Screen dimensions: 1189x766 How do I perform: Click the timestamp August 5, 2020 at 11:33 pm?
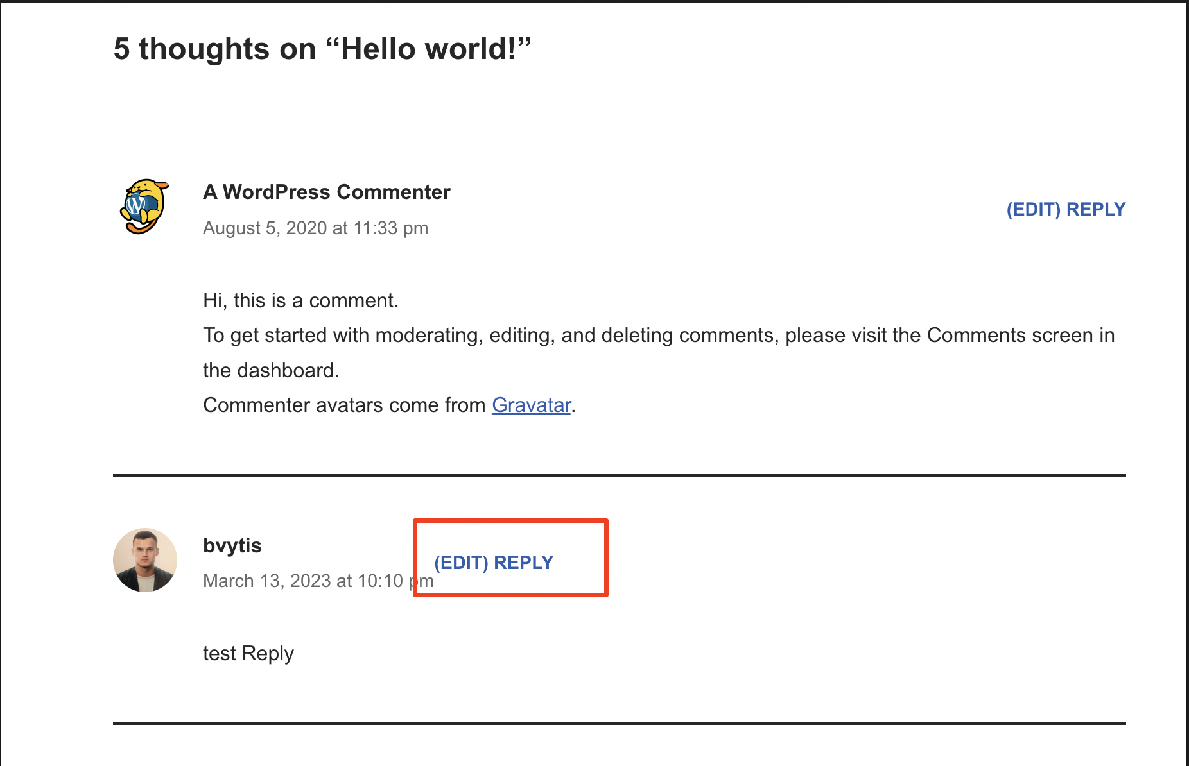pyautogui.click(x=316, y=228)
